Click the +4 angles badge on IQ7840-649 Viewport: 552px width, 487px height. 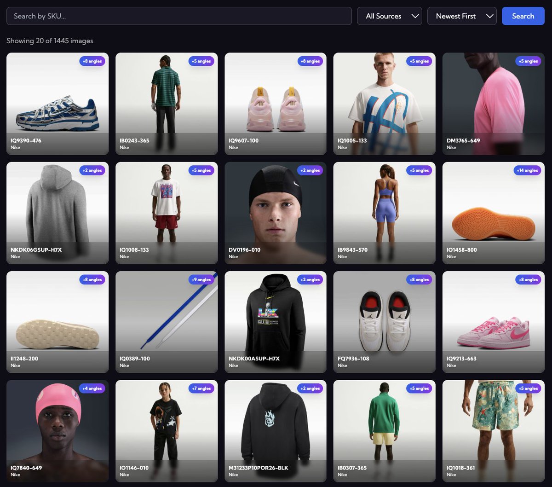92,388
